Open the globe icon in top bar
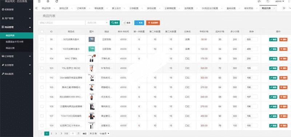Image resolution: width=291 pixels, height=137 pixels. pyautogui.click(x=48, y=1)
